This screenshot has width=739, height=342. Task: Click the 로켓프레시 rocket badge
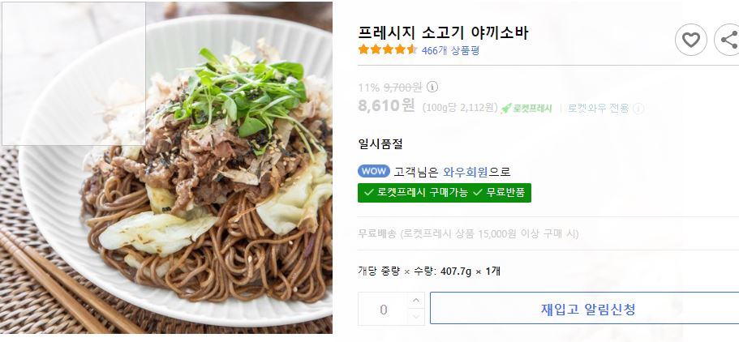pos(526,109)
